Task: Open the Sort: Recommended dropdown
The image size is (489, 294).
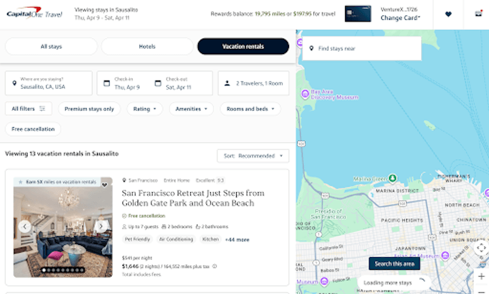Action: 253,156
